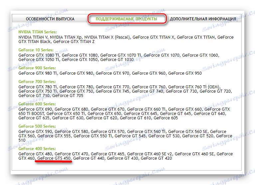Viewport: 255px width, 185px height.
Task: Click the GeForce 10 Series heading
Action: coord(36,50)
